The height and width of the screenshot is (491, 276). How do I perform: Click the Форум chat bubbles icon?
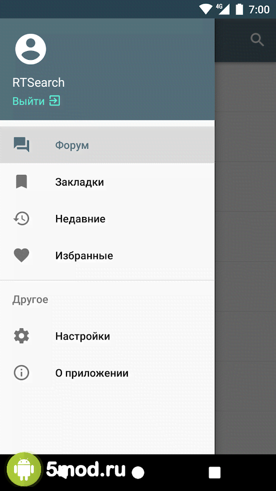(22, 145)
